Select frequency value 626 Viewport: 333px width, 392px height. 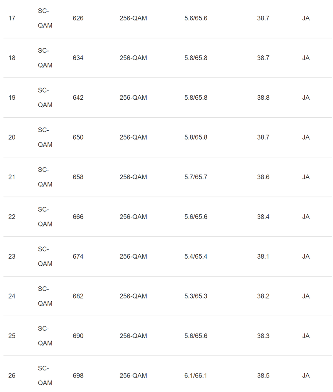tap(78, 18)
